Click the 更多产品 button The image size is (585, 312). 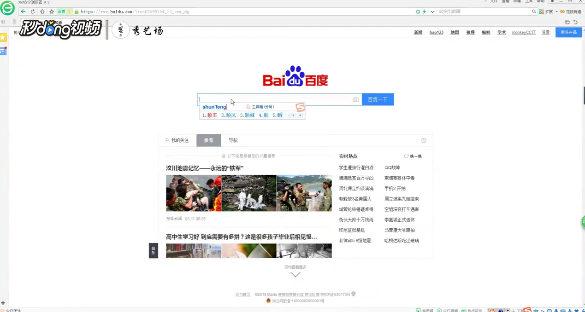coord(568,32)
